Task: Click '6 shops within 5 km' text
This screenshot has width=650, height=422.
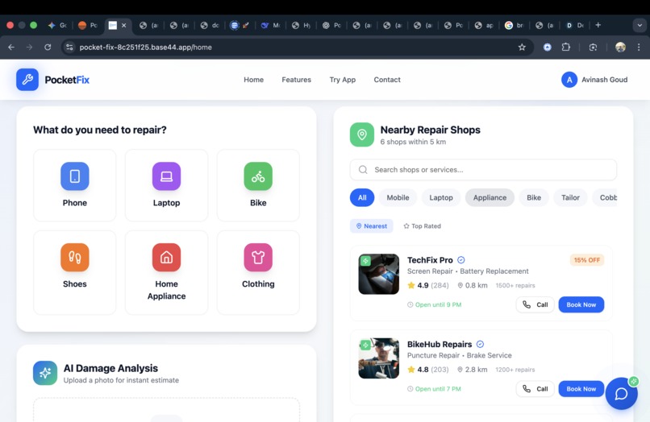Action: (413, 142)
